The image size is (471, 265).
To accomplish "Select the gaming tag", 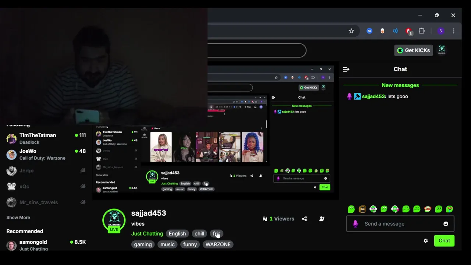I will (143, 244).
